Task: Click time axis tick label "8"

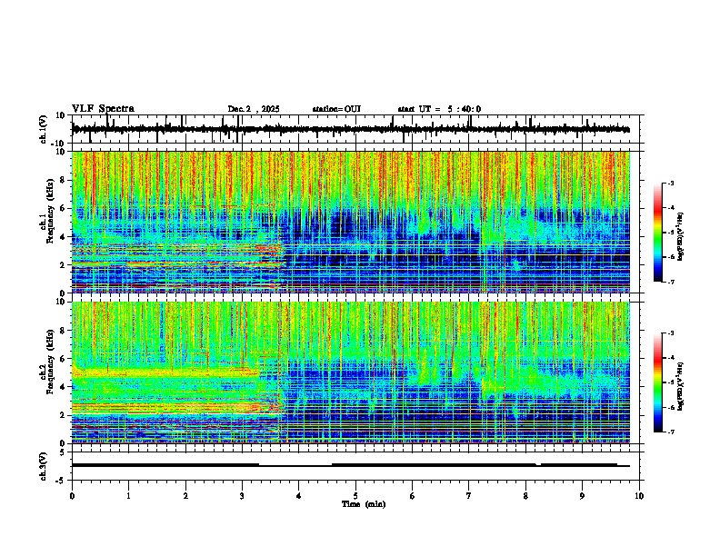Action: click(x=525, y=496)
